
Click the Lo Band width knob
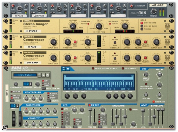(x=73, y=26)
